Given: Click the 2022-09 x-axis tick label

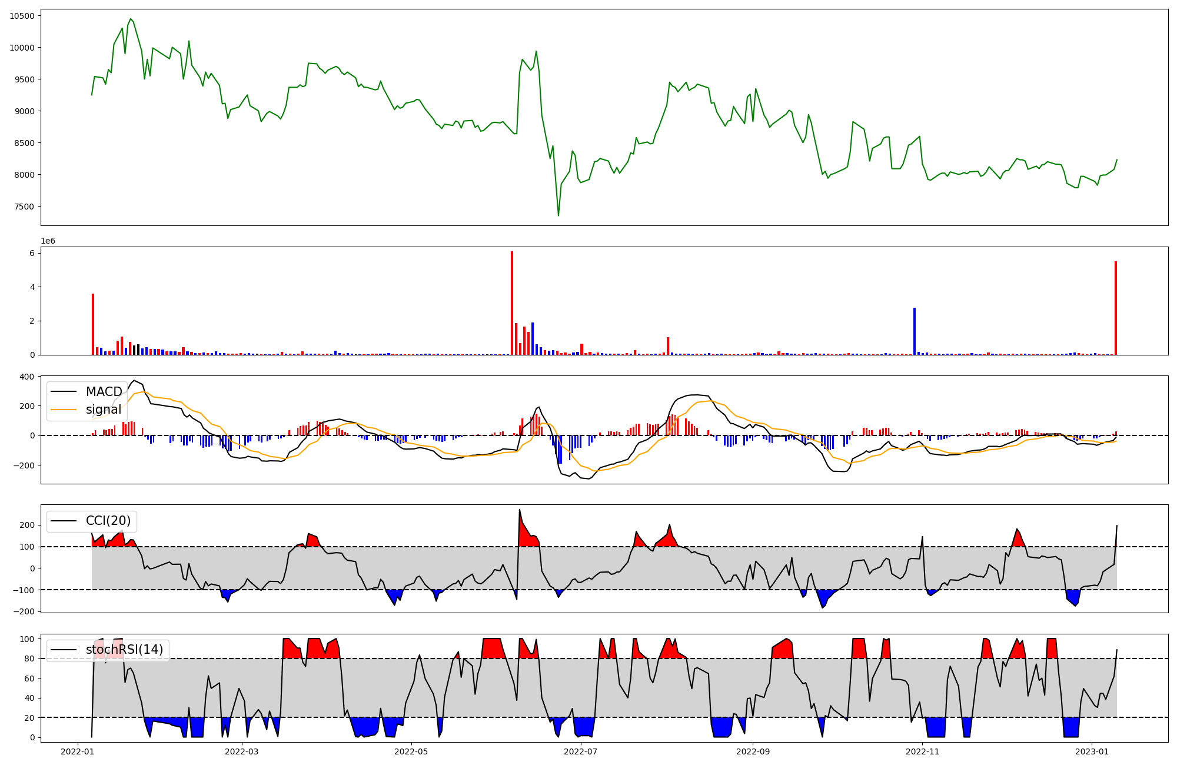Looking at the screenshot, I should click(753, 751).
